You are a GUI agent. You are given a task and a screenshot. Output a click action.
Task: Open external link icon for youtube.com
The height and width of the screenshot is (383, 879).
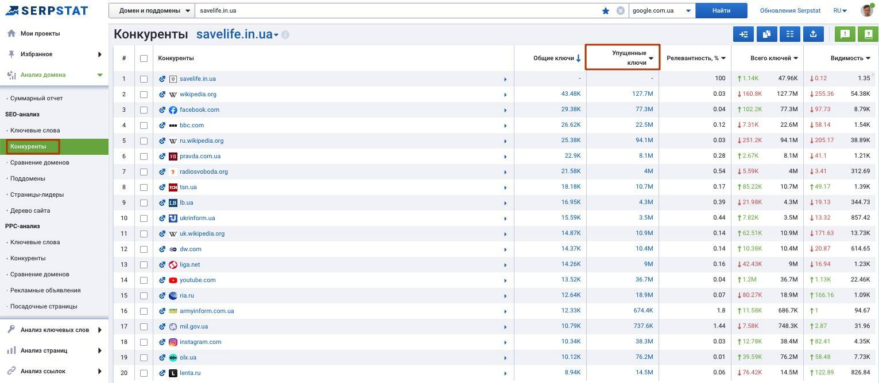(x=162, y=280)
